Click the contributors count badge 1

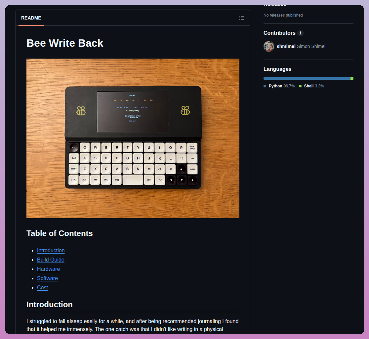(300, 33)
